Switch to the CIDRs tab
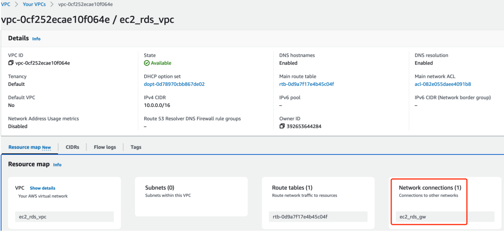 72,147
